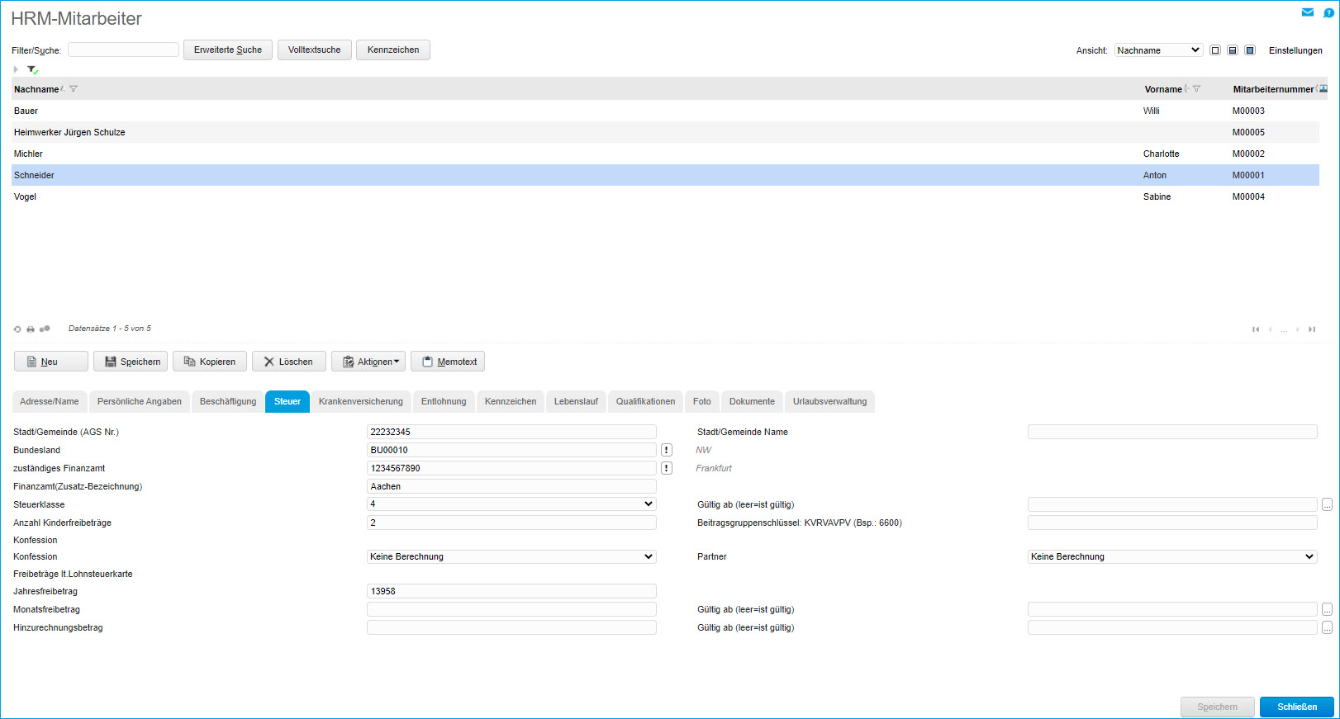Sort by Vorname using the sort arrow
The height and width of the screenshot is (719, 1340).
[1186, 88]
